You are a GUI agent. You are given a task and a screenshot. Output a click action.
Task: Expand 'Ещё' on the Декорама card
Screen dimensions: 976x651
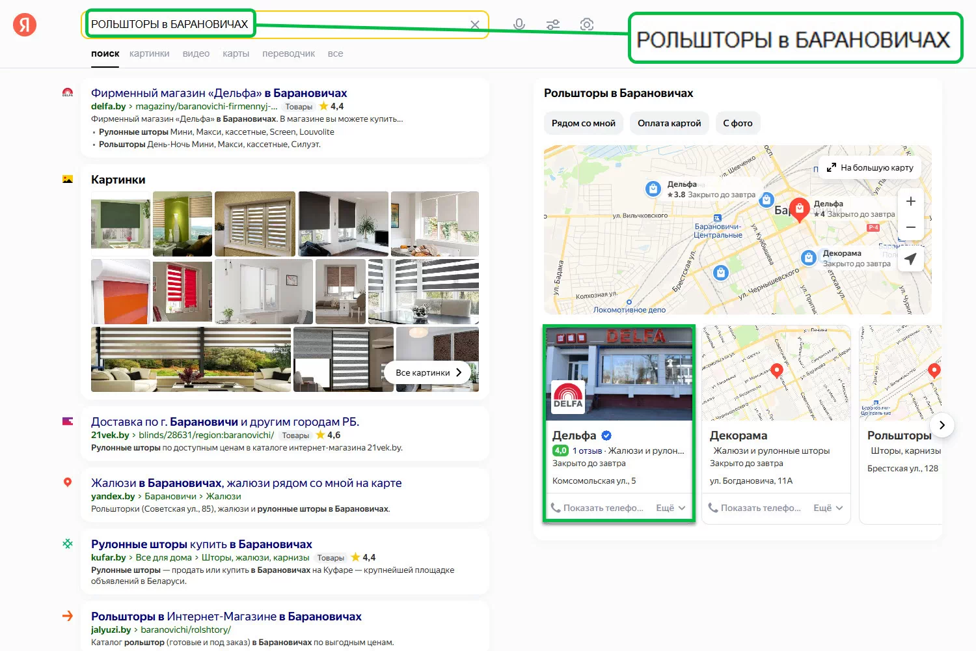tap(828, 508)
